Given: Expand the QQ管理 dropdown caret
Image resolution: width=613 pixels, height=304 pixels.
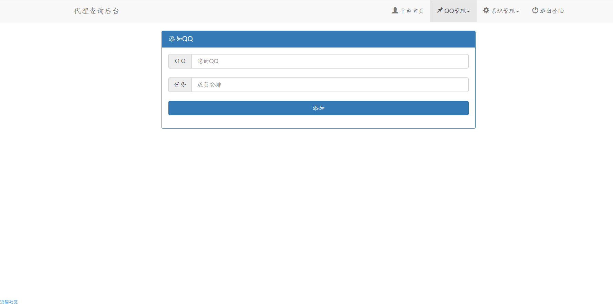Looking at the screenshot, I should pyautogui.click(x=468, y=12).
